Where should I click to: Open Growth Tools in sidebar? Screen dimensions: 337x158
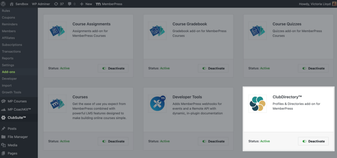tap(12, 93)
